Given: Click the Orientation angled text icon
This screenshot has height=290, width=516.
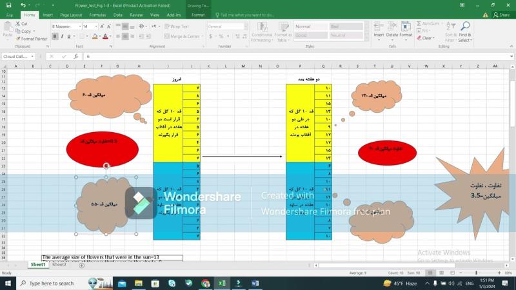Looking at the screenshot, I should 141,26.
